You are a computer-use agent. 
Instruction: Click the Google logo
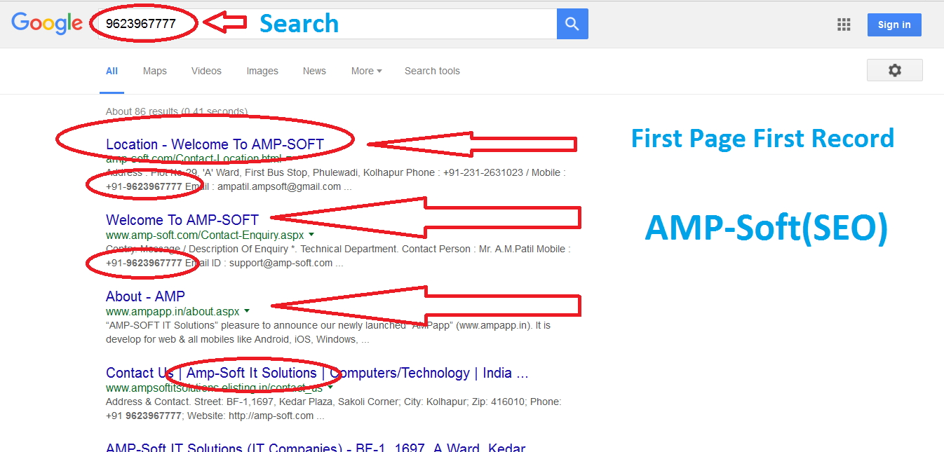tap(47, 24)
